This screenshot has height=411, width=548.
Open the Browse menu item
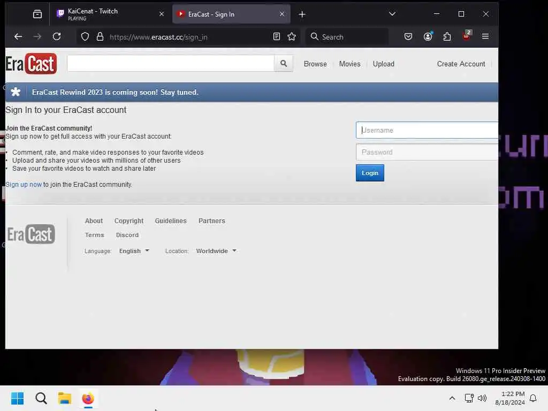[315, 64]
